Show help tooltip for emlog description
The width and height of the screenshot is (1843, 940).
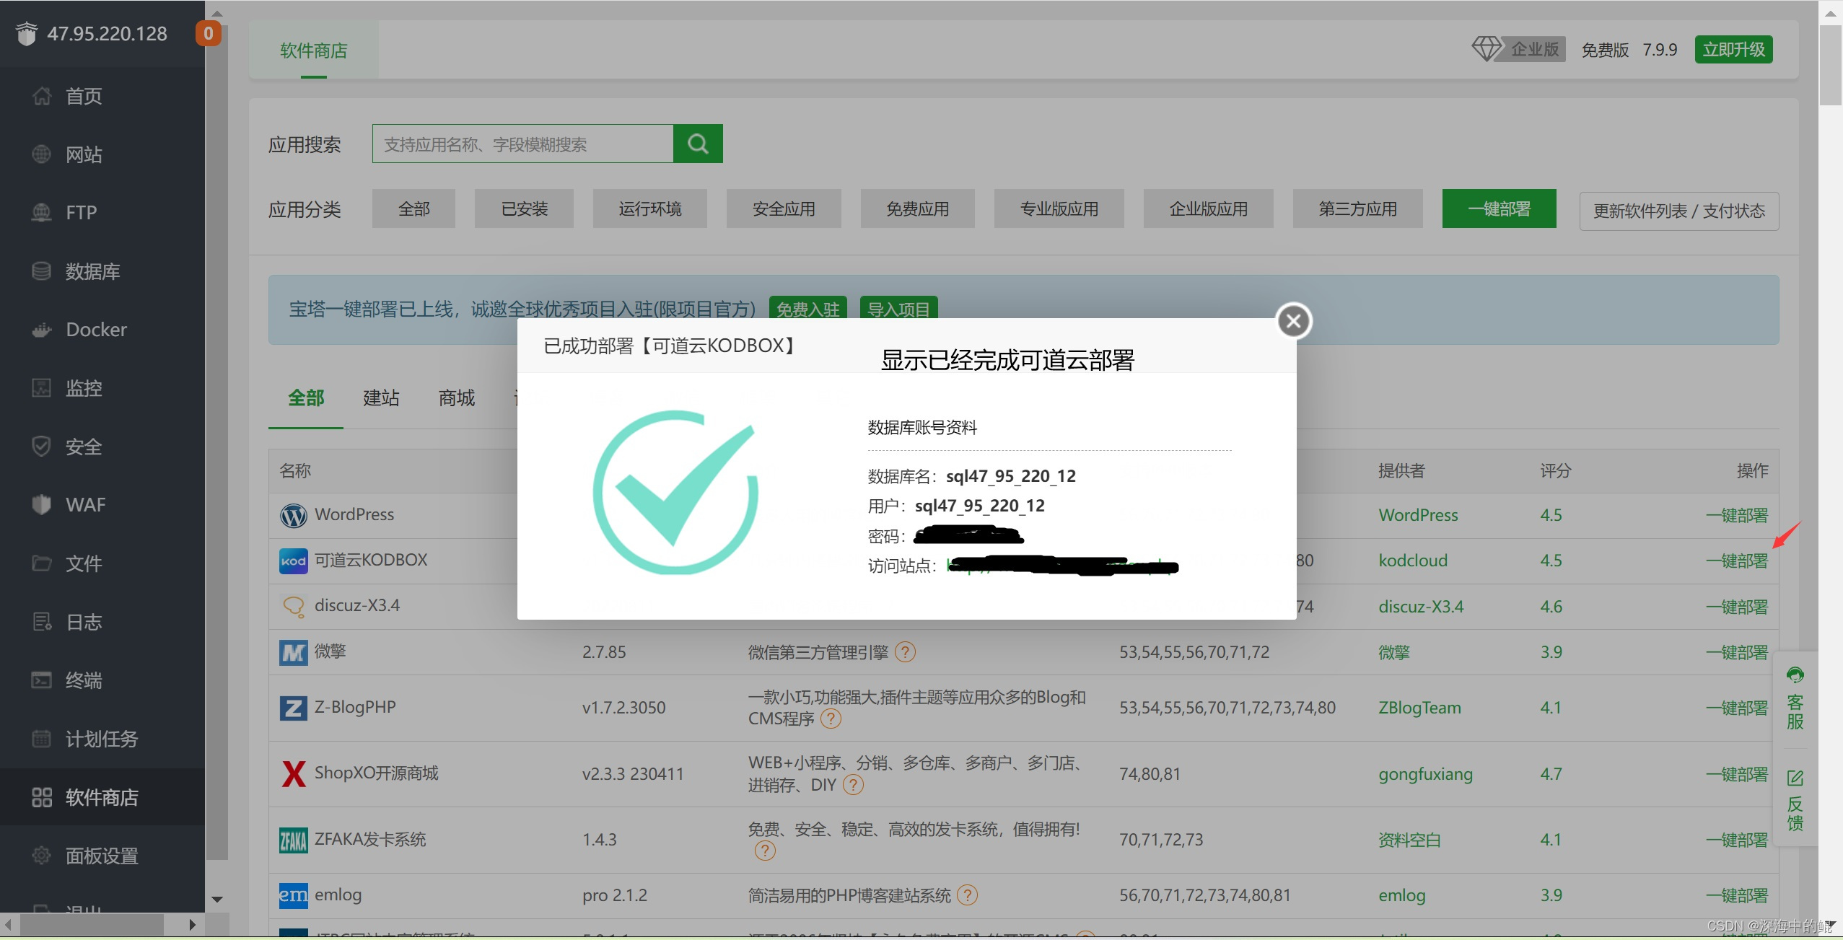click(967, 895)
